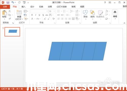Switch to the Design (设计) tab
Image resolution: width=127 pixels, height=91 pixels.
tap(32, 7)
